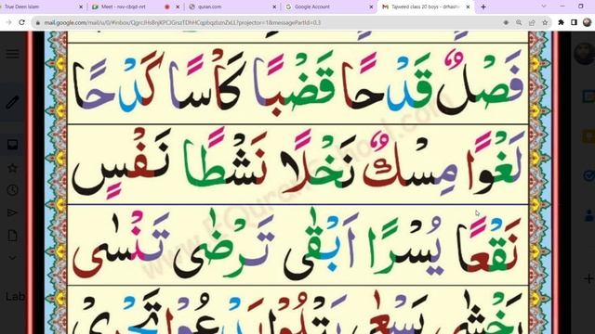Viewport: 595px width, 334px height.
Task: Close the quran.com tab
Action: click(274, 6)
